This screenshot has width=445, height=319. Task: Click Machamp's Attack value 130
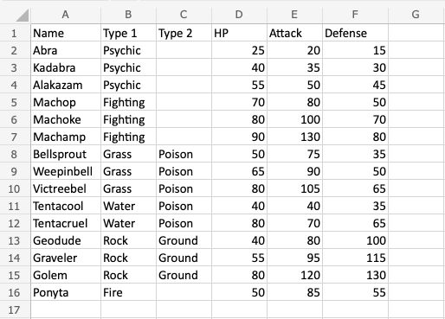tap(294, 137)
